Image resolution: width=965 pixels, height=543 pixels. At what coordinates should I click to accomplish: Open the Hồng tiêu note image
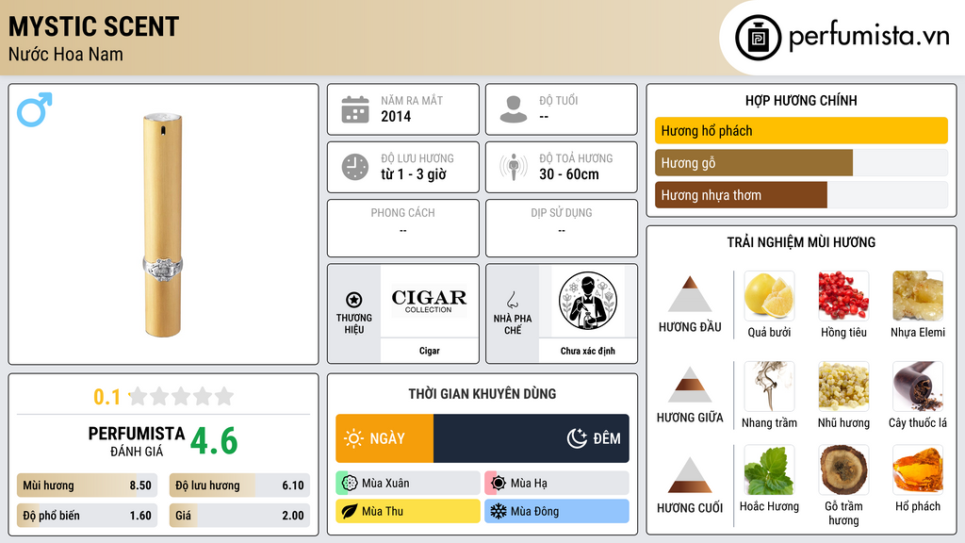click(843, 296)
